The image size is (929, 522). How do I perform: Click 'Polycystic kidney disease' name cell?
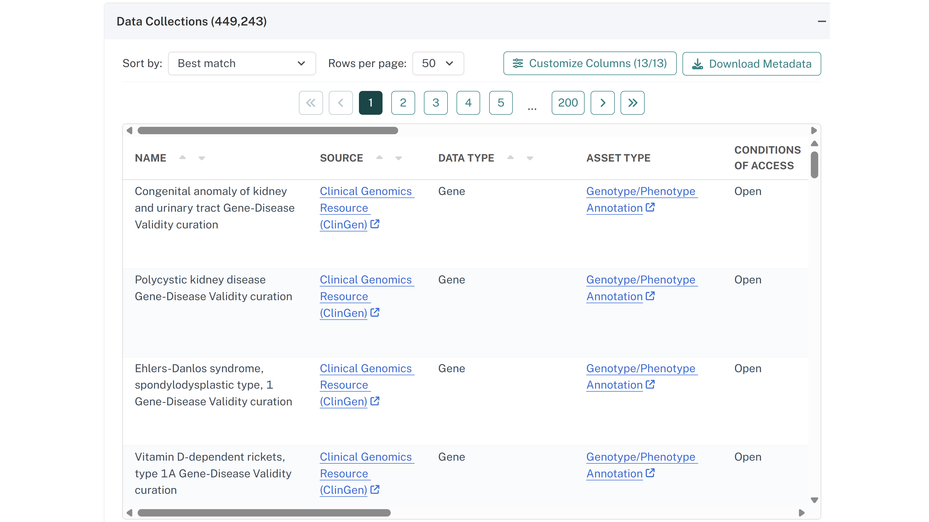[214, 288]
